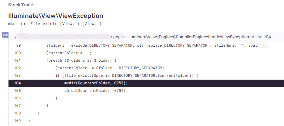Click the $currentFolder concatenation on line 102
Image resolution: width=284 pixels, height=126 pixels.
(110, 68)
